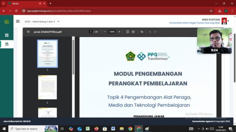The width and height of the screenshot is (236, 132).
Task: Open the browser downloads icon
Action: (219, 11)
